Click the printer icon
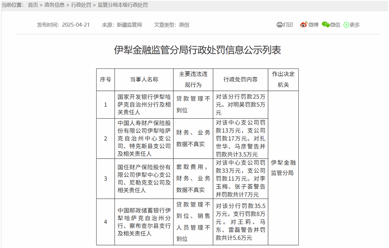Image resolution: width=389 pixels, height=248 pixels. coord(279,25)
